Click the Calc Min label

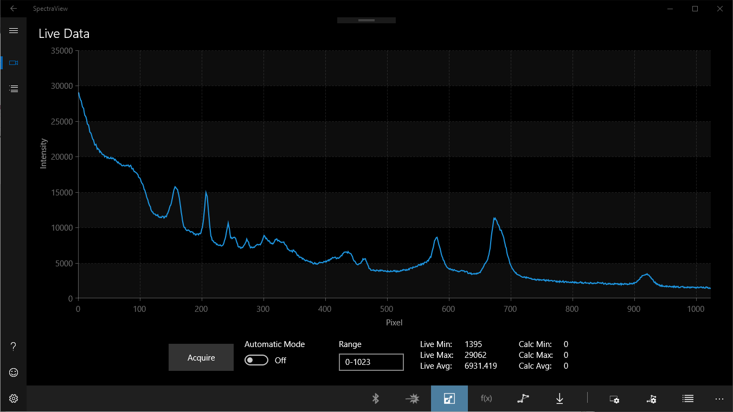[535, 344]
